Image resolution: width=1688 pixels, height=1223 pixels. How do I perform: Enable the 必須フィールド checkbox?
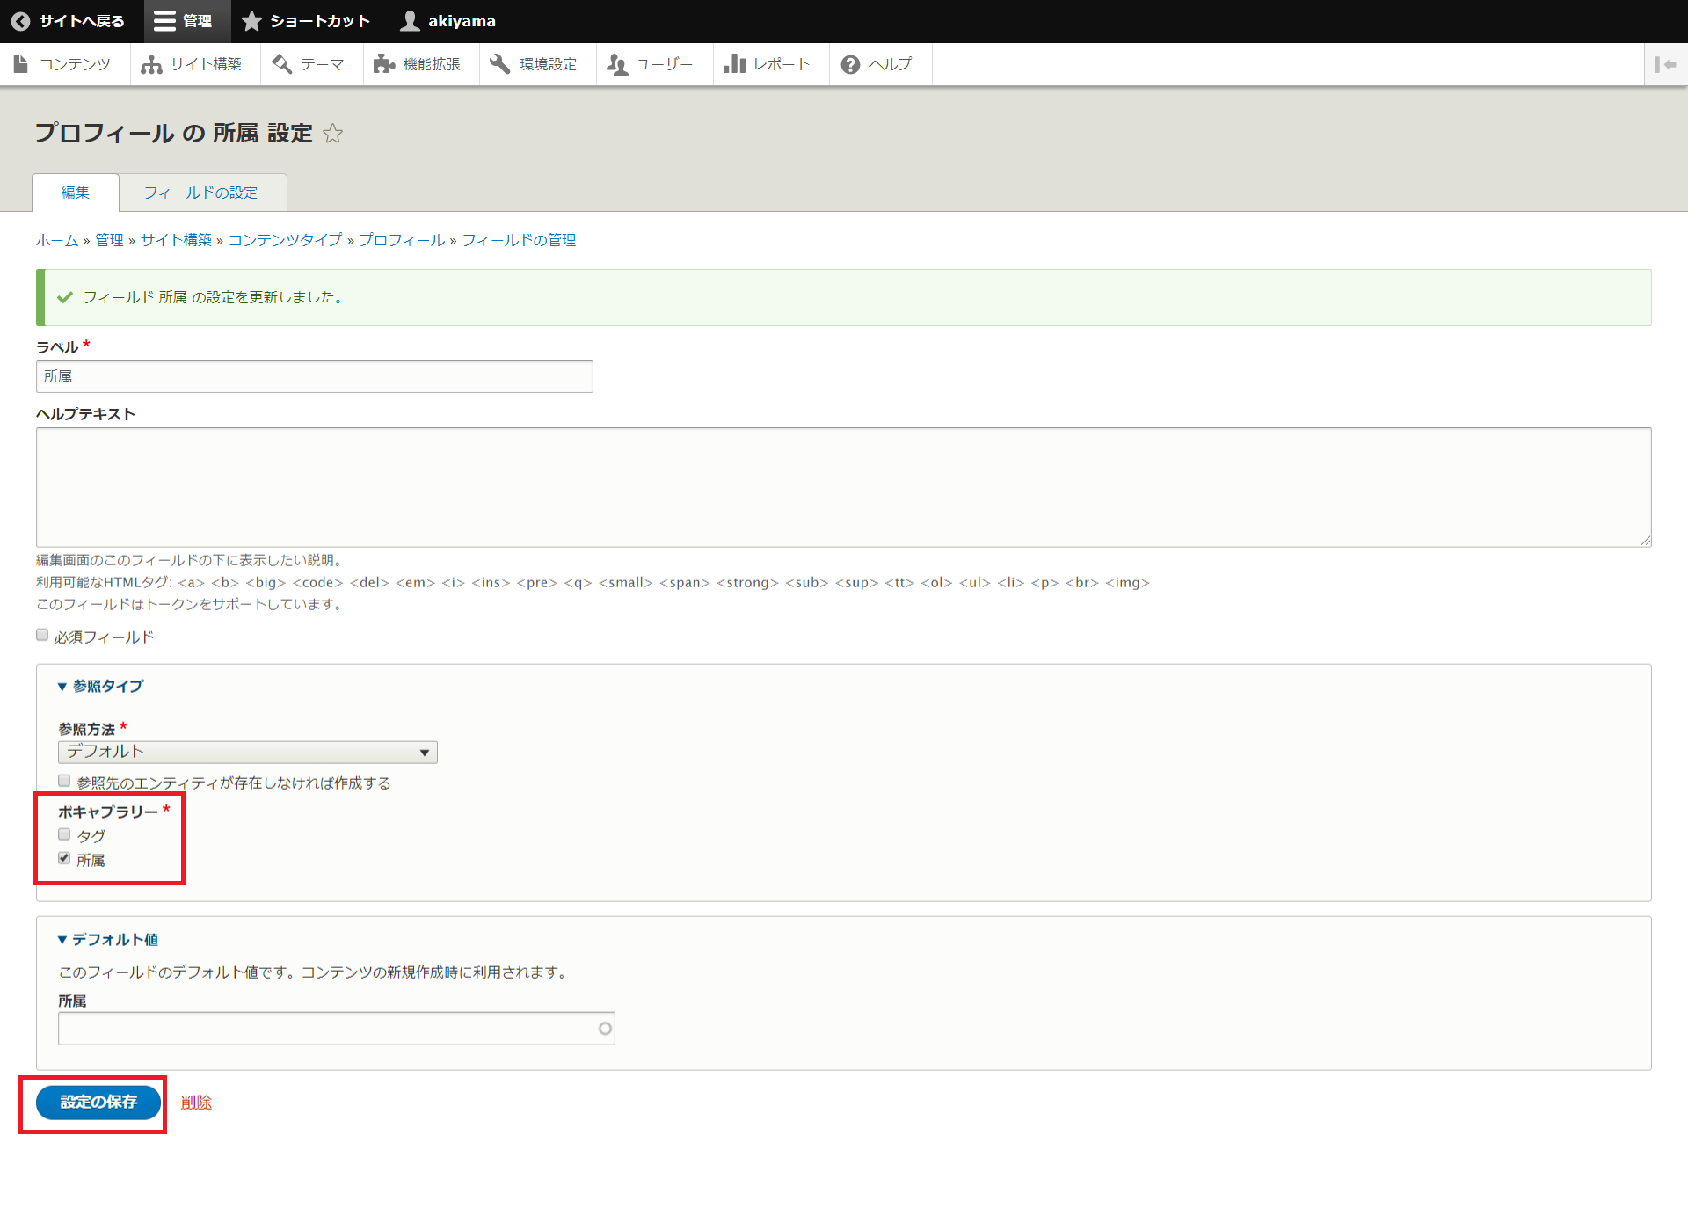coord(42,635)
